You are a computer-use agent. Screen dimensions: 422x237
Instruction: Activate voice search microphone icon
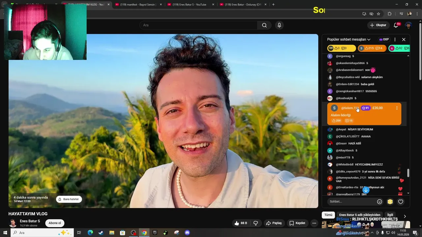pyautogui.click(x=279, y=25)
